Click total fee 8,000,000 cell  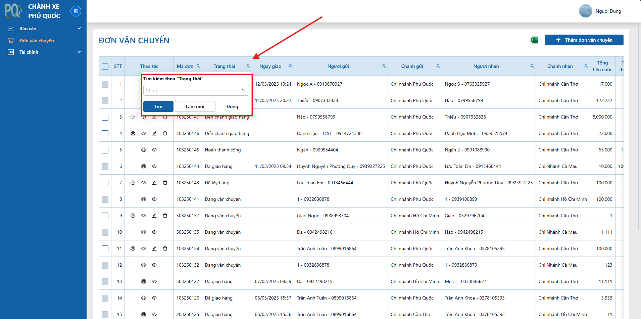point(602,117)
